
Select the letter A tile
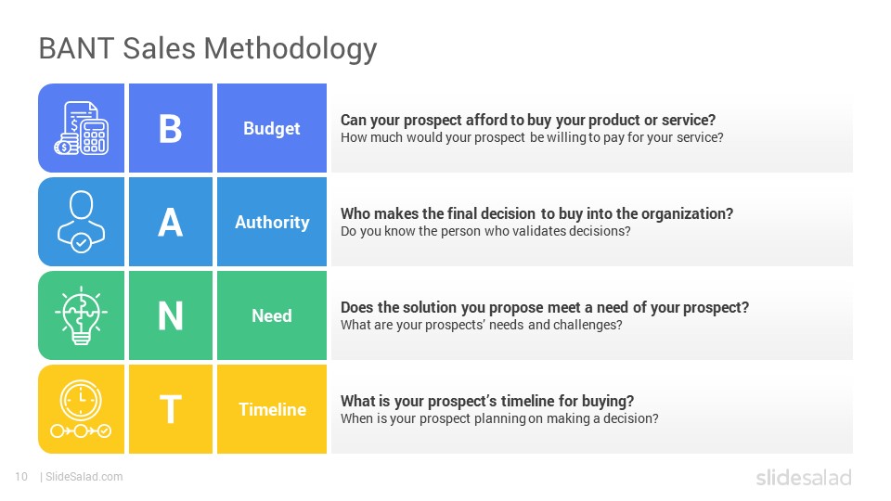click(171, 222)
